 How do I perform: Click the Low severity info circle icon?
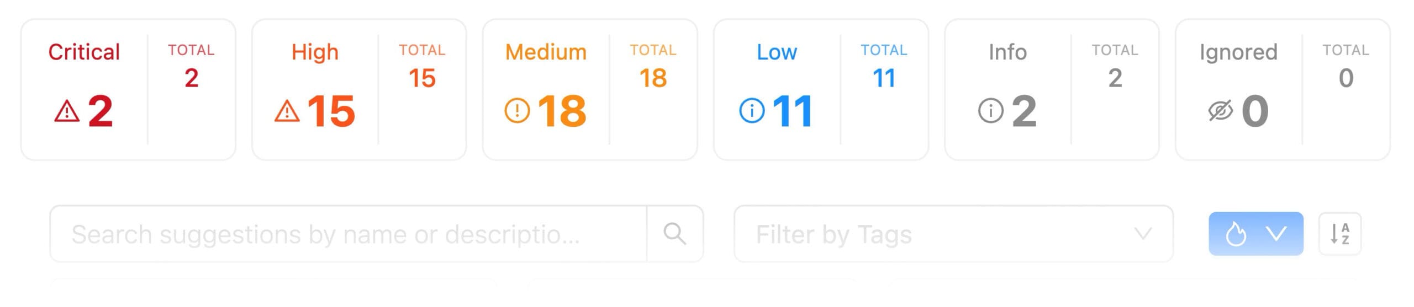point(752,111)
